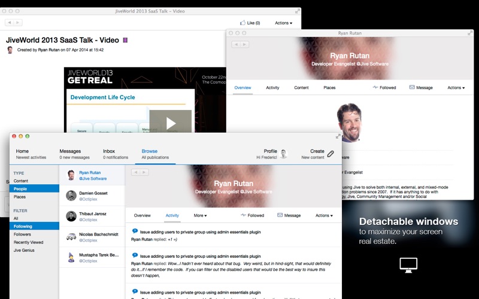Click speech bubble icon of third activity item
Screen dimensions: 479x299
[x=135, y=291]
